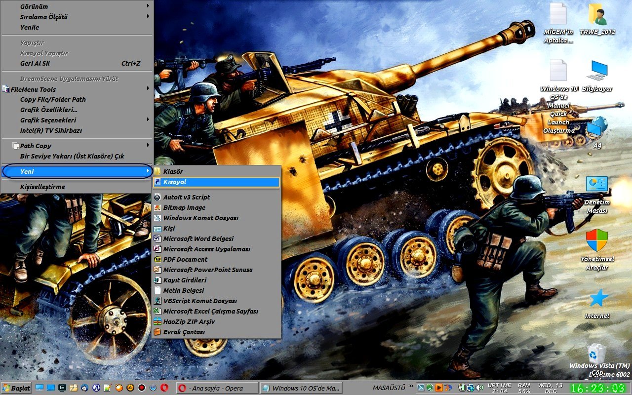
Task: Switch to Ana sayfa - Opera taskbar window
Action: click(x=217, y=388)
